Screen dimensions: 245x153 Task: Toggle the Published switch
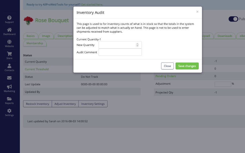pos(234,19)
